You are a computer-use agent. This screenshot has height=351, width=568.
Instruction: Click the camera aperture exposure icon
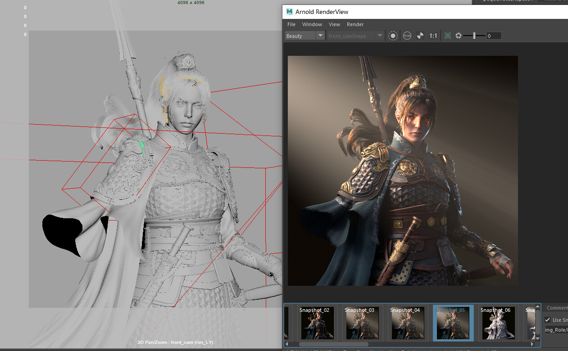tap(459, 36)
